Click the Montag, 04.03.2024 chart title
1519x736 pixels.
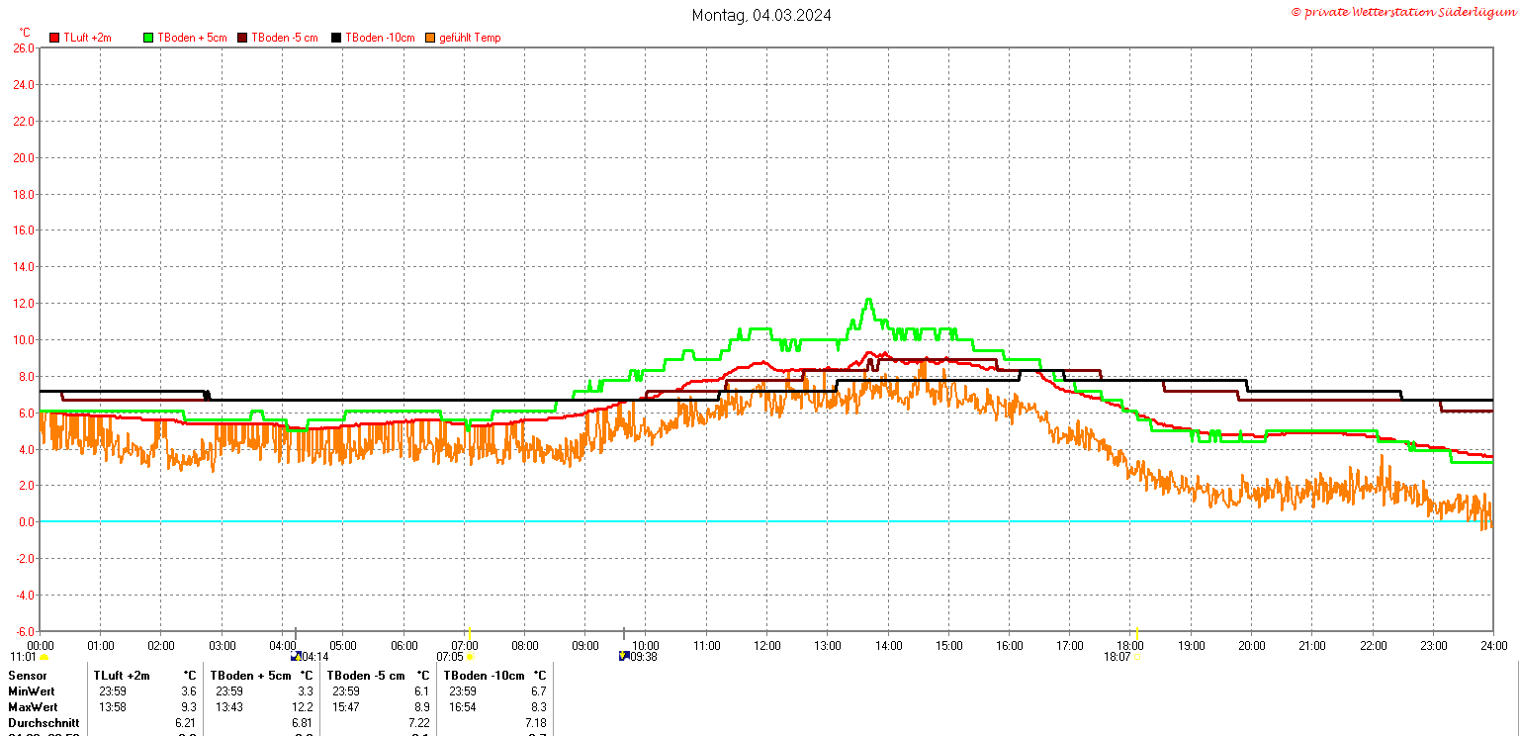point(760,15)
